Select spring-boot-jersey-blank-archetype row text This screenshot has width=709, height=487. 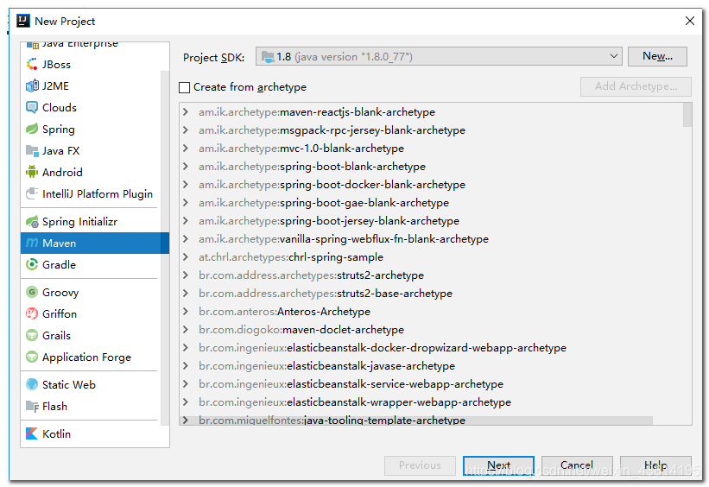(329, 221)
